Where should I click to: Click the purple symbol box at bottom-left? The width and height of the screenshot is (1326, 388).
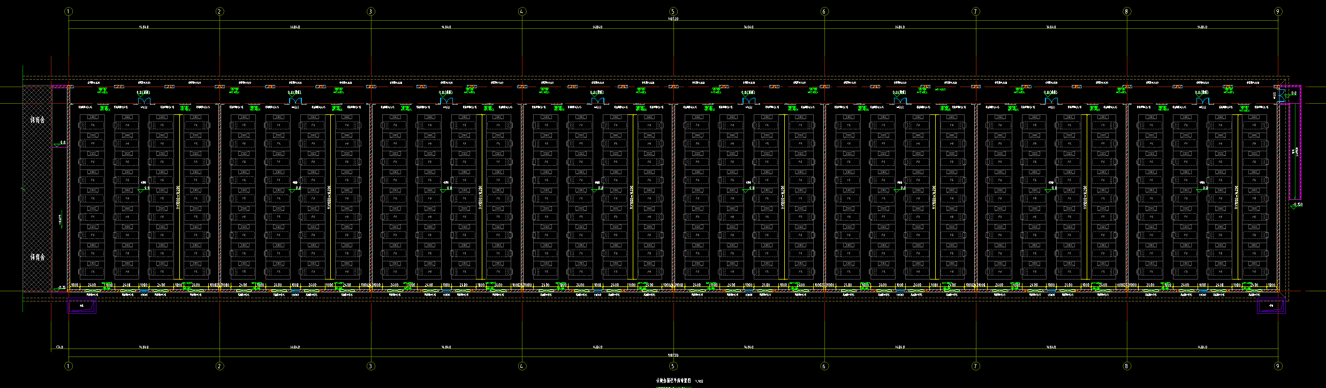click(x=82, y=307)
